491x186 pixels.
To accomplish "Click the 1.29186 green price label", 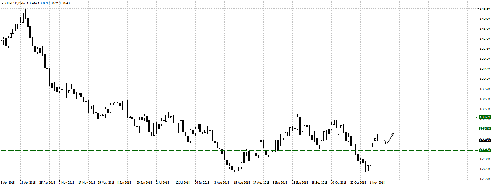I will (x=484, y=150).
